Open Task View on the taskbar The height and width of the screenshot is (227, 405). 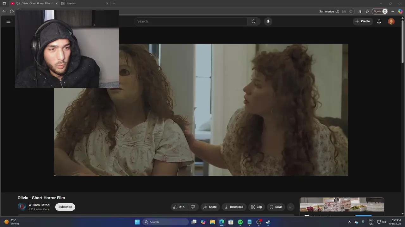(x=194, y=222)
